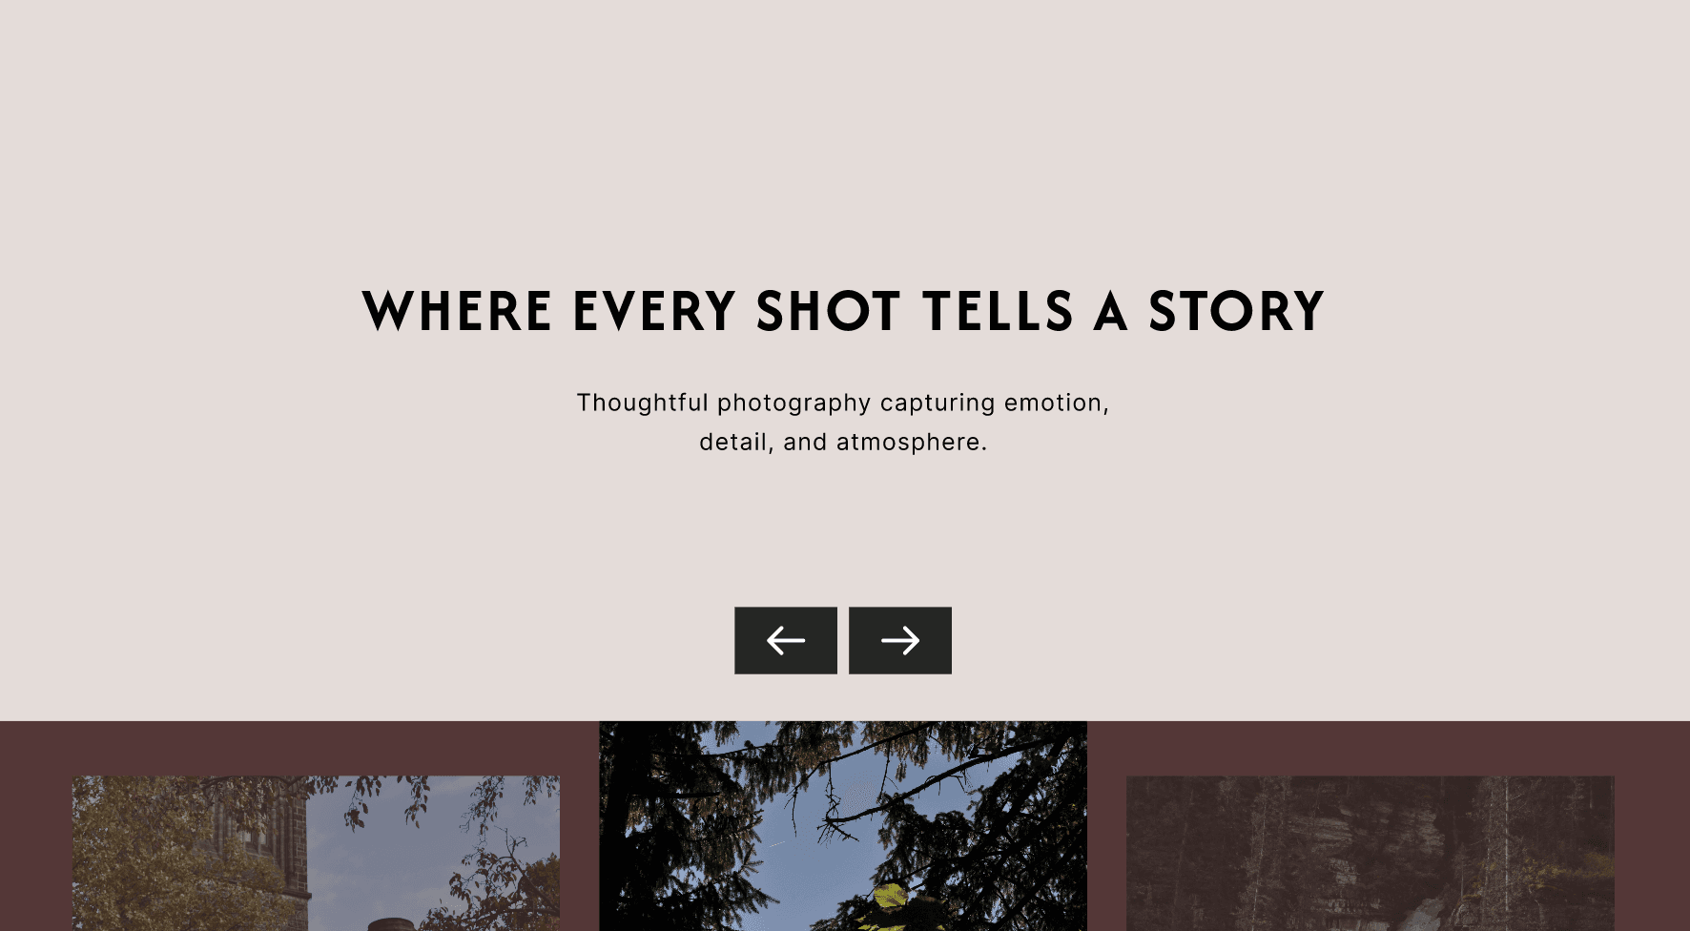Select the word photography in subtitle
The image size is (1690, 931).
pyautogui.click(x=794, y=403)
